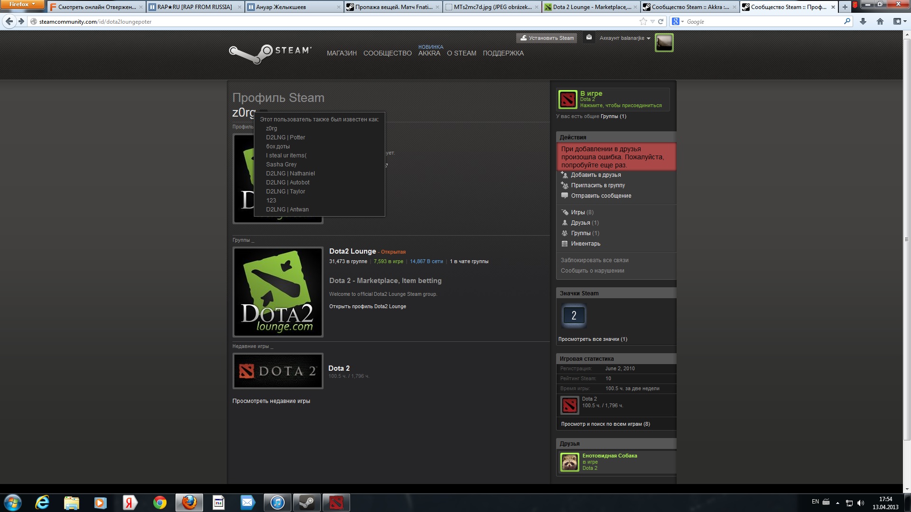911x512 pixels.
Task: Click the Dota2 Lounge group thumbnail
Action: pos(278,292)
